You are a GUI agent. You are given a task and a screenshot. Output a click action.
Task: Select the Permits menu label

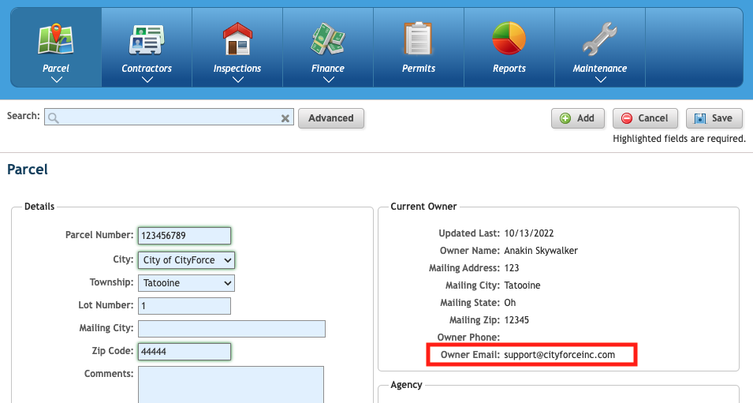click(x=419, y=68)
